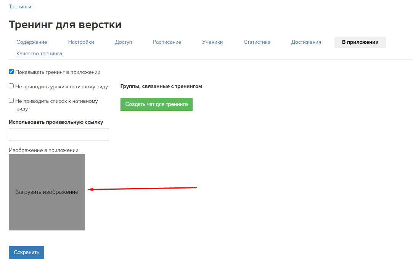Select the Доступ tab
The image size is (413, 275).
(123, 42)
